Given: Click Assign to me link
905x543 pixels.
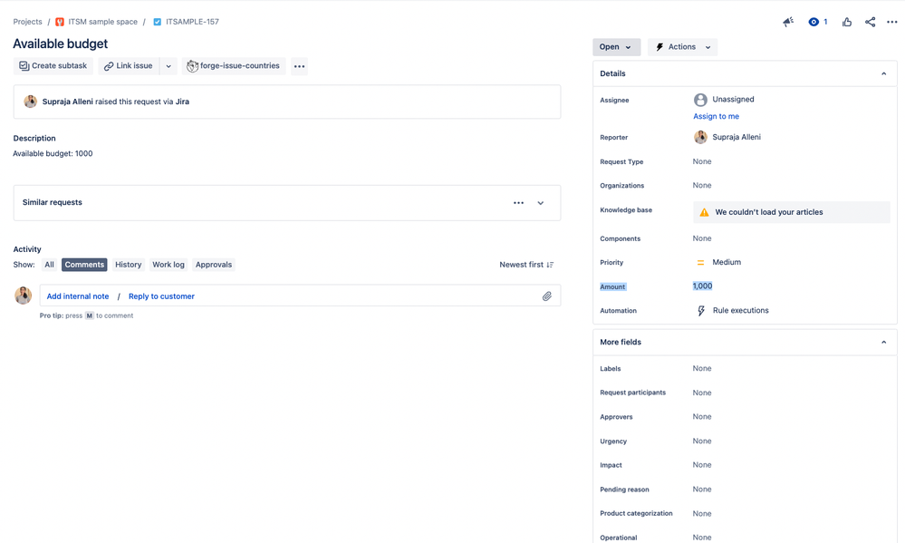Looking at the screenshot, I should click(716, 117).
